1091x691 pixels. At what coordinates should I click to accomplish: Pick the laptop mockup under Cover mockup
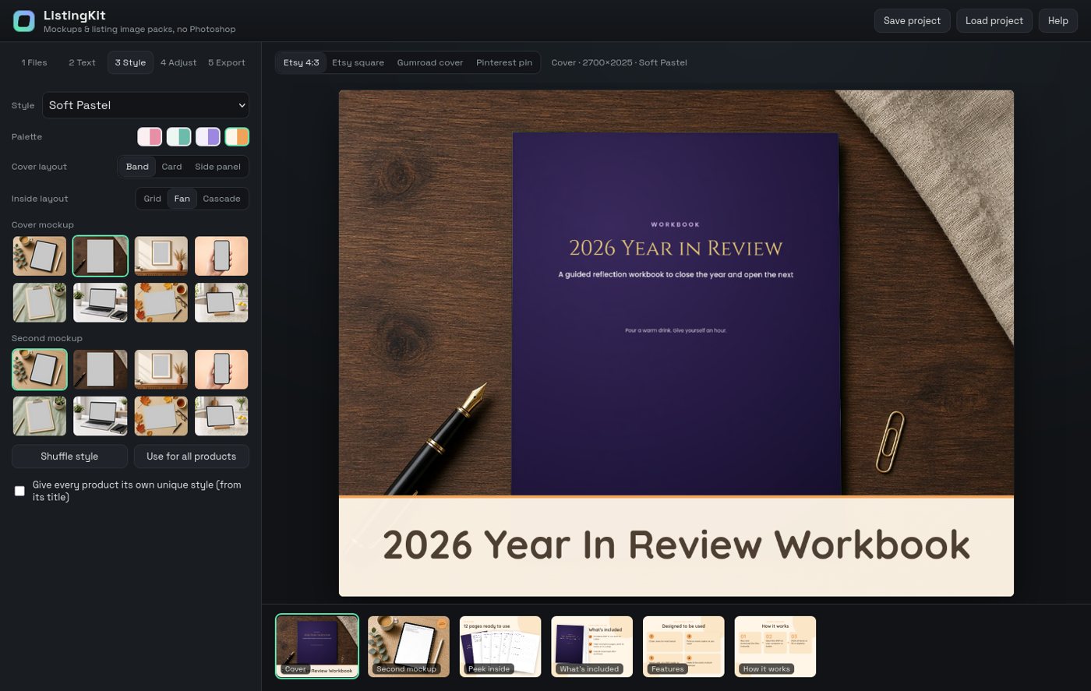[x=101, y=302]
